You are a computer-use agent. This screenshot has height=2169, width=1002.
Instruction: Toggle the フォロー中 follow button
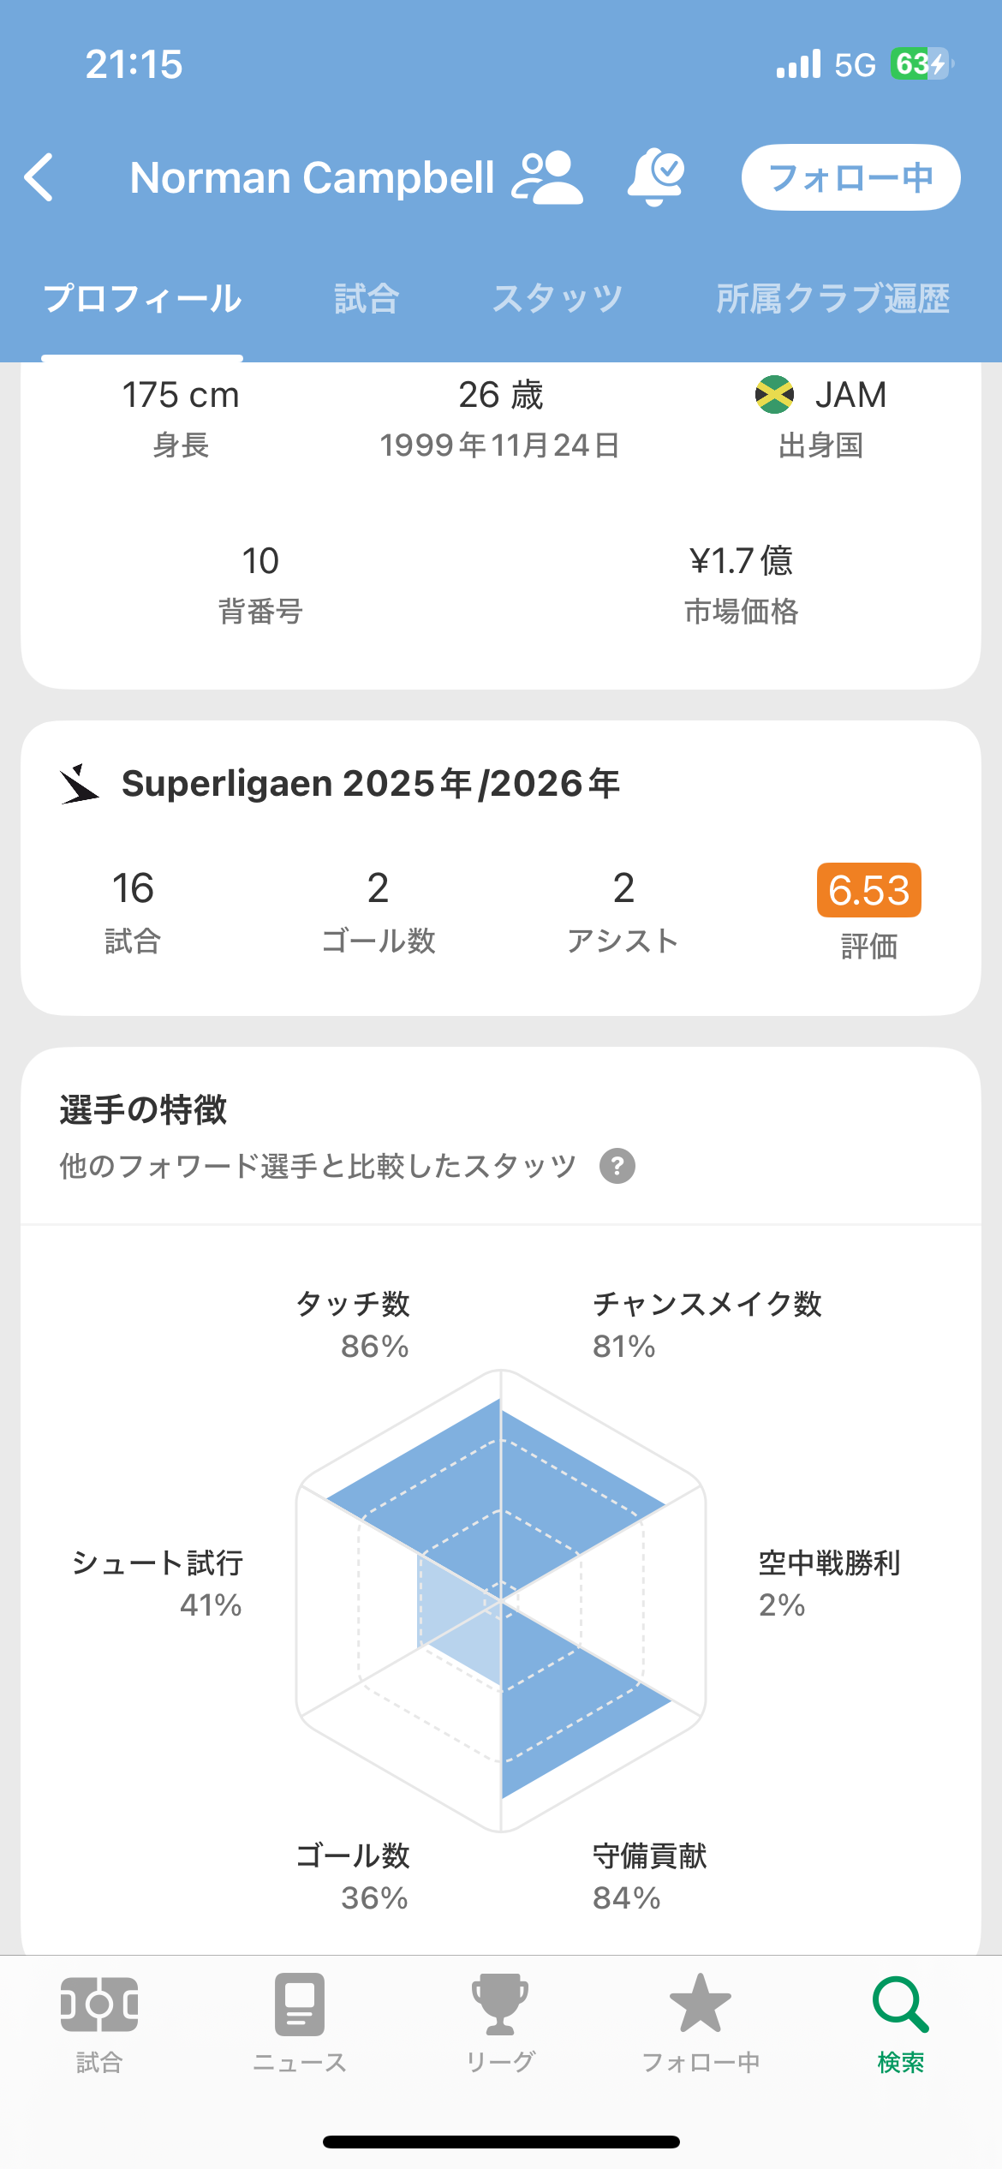point(850,177)
